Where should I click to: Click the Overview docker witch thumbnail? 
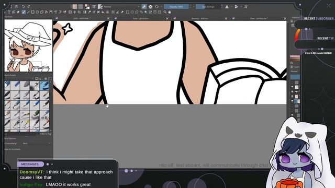tap(28, 45)
